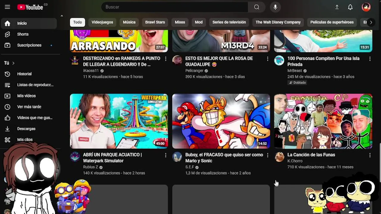Open Suscripciones in sidebar
Viewport: 381px width, 214px height.
(x=29, y=45)
